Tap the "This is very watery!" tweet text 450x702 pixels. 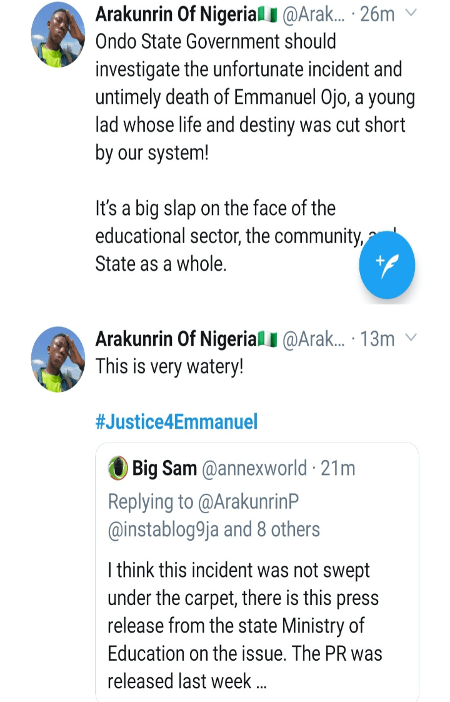(169, 366)
